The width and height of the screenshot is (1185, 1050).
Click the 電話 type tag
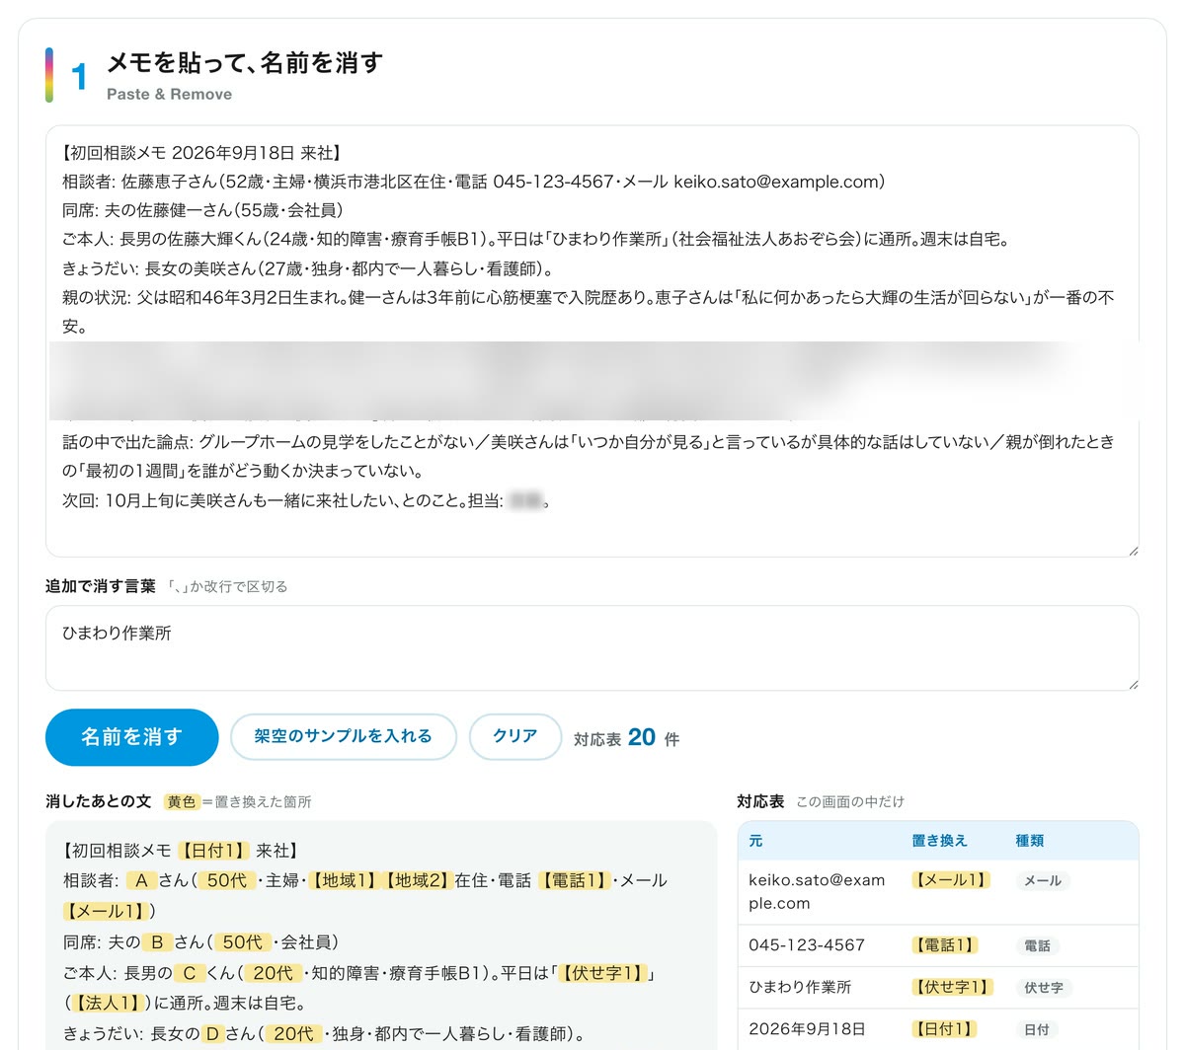[1037, 946]
